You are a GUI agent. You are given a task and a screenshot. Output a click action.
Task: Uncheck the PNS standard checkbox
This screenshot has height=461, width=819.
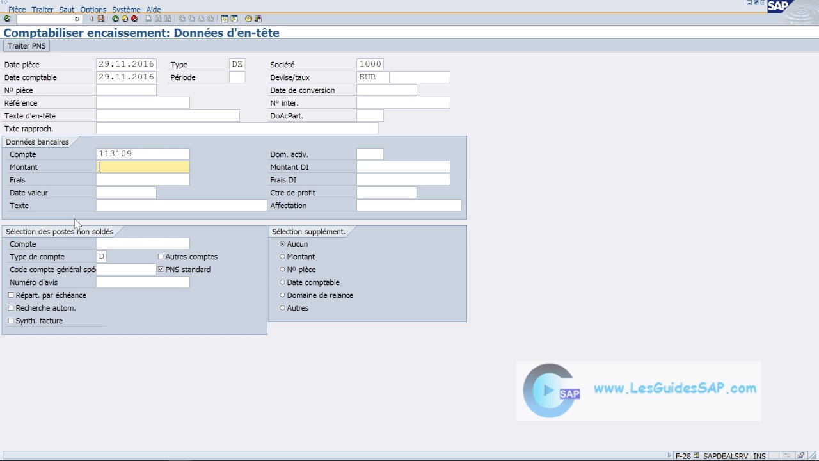coord(161,270)
